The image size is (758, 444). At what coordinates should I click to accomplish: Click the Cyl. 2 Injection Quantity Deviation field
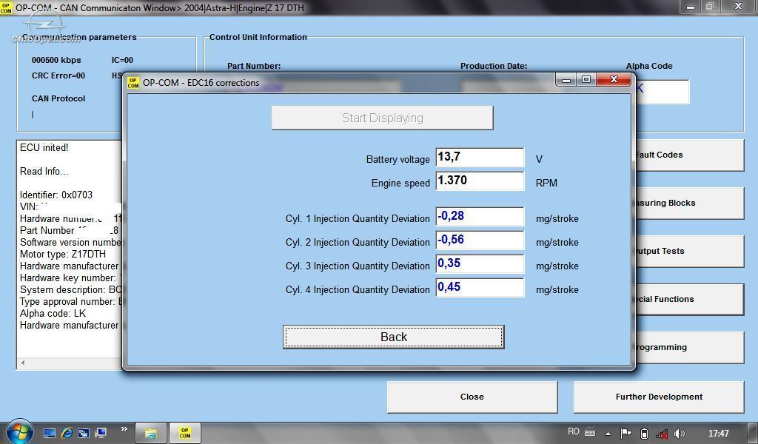click(480, 240)
